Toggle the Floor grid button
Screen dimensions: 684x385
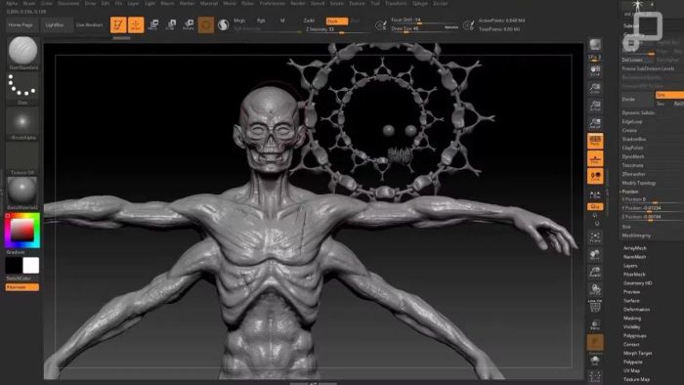pyautogui.click(x=595, y=158)
